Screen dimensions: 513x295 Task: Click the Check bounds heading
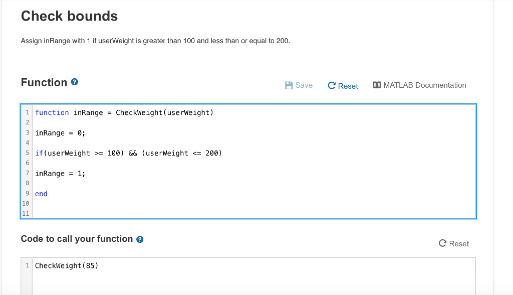pyautogui.click(x=69, y=16)
